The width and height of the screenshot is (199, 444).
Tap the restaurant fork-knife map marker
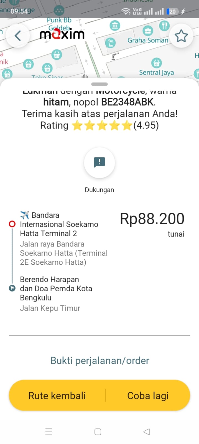click(x=164, y=26)
